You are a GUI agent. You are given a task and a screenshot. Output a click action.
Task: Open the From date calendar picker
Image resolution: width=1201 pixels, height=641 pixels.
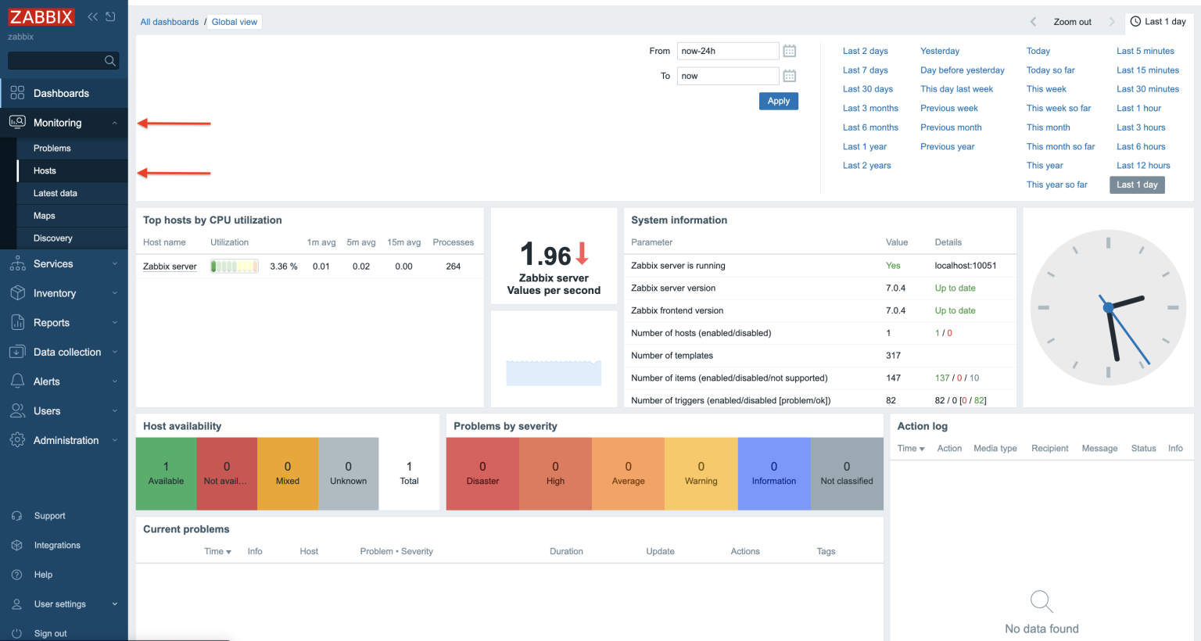click(x=789, y=50)
